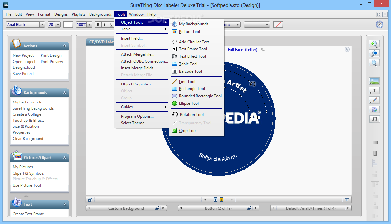Click previous arrow on Button (2 of 19)
Screen dimensions: 391x224
(181, 208)
